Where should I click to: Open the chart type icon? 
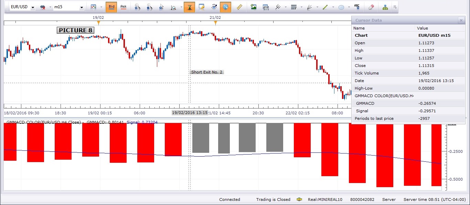click(93, 7)
